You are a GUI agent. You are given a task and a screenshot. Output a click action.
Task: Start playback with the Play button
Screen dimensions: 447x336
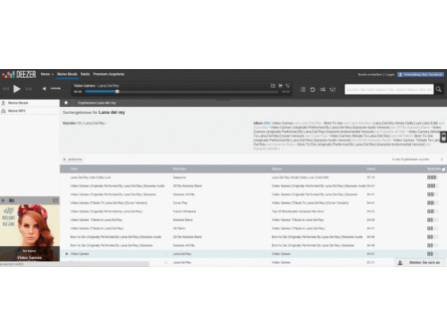pyautogui.click(x=17, y=89)
